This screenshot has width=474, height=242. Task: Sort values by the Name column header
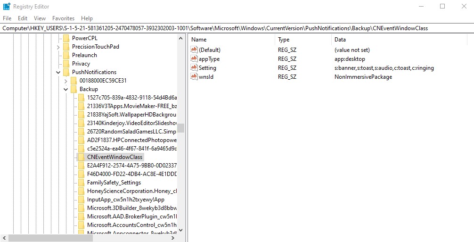(231, 40)
